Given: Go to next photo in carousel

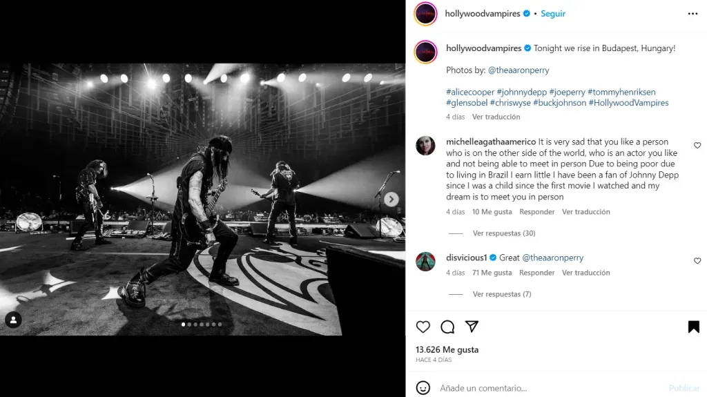Looking at the screenshot, I should [391, 200].
